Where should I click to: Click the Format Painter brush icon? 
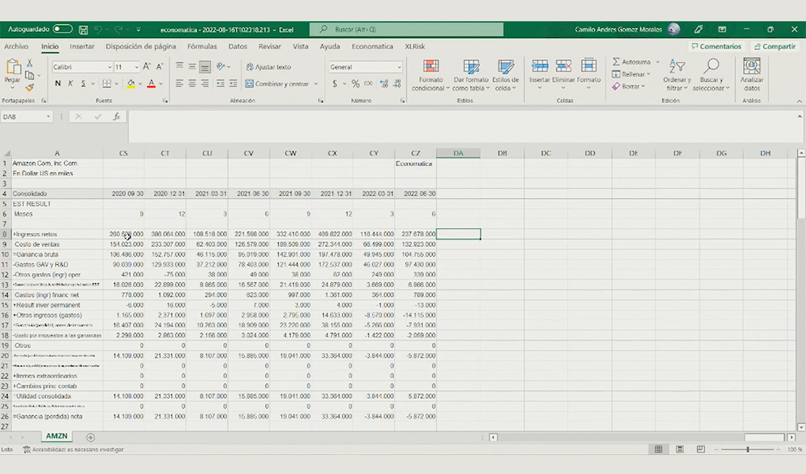30,88
